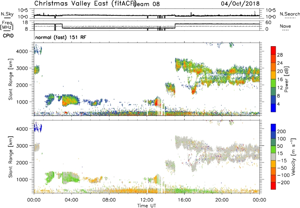Image resolution: width=300 pixels, height=208 pixels.
Task: Click the '16:00' time tick label
Action: (184, 200)
